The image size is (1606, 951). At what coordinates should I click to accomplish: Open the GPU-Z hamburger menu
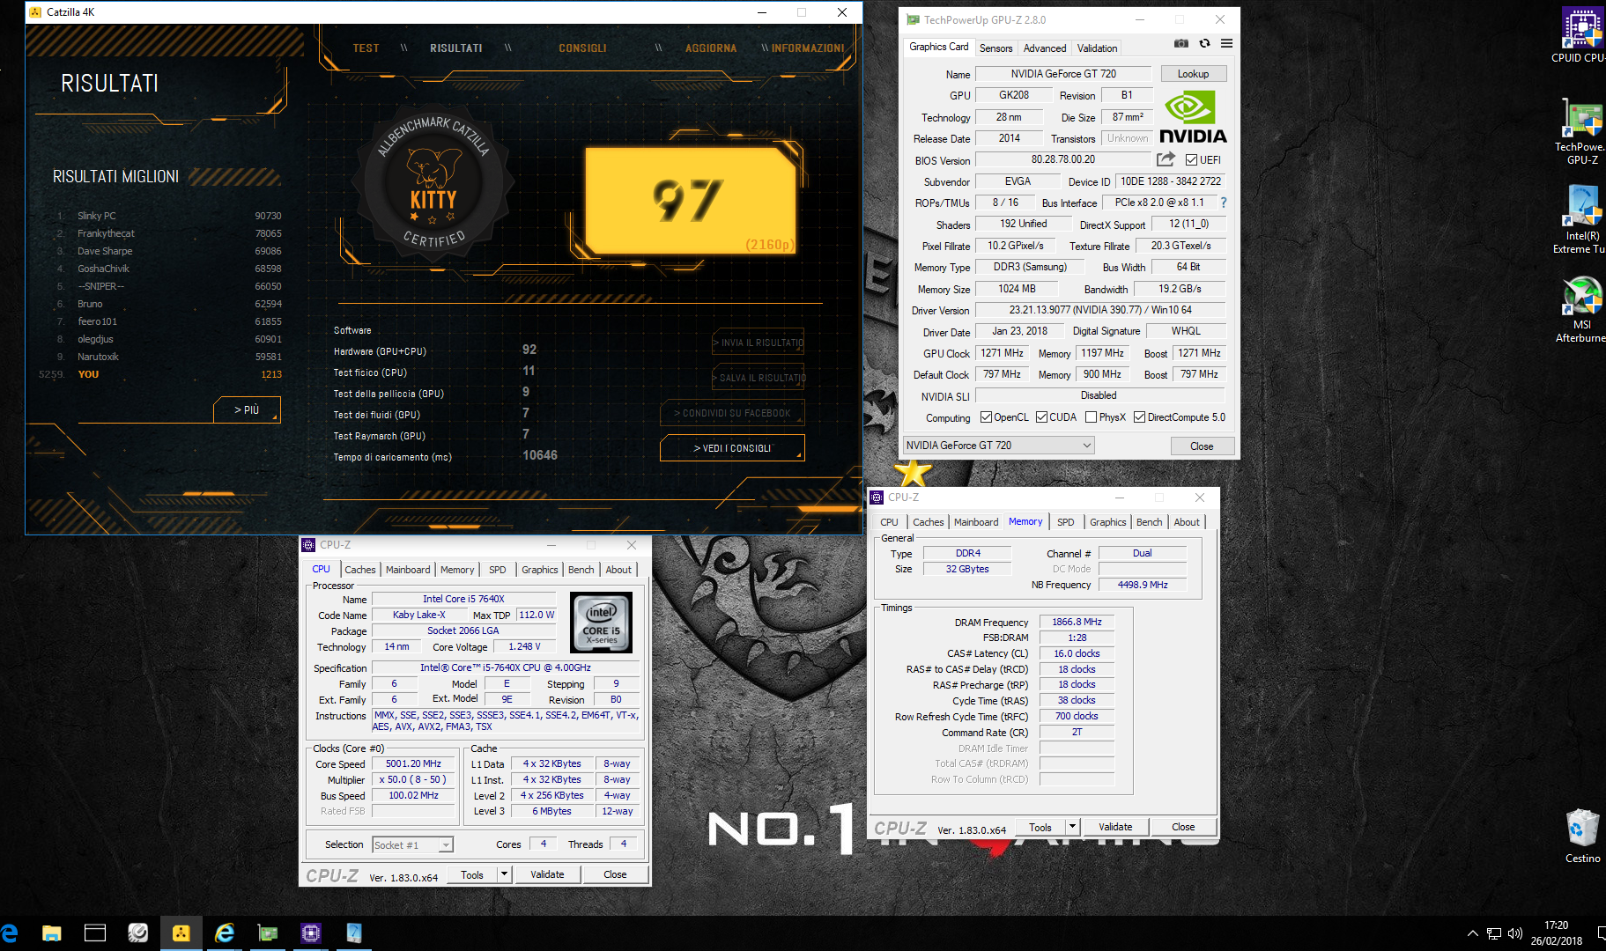pyautogui.click(x=1226, y=43)
